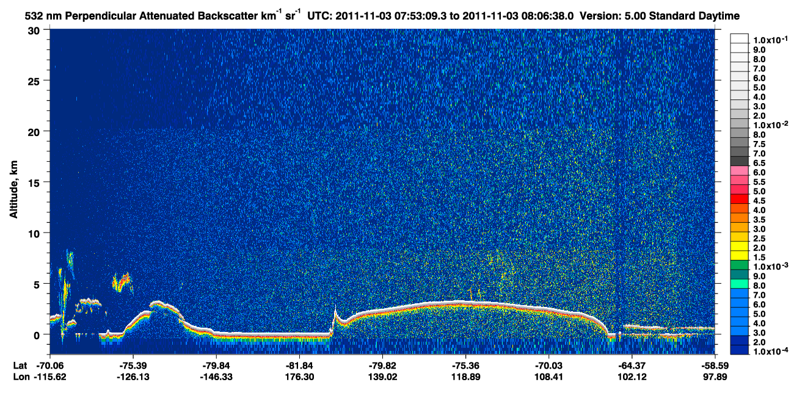Click the colorbar label "7.5"
The image size is (794, 407).
(x=760, y=145)
